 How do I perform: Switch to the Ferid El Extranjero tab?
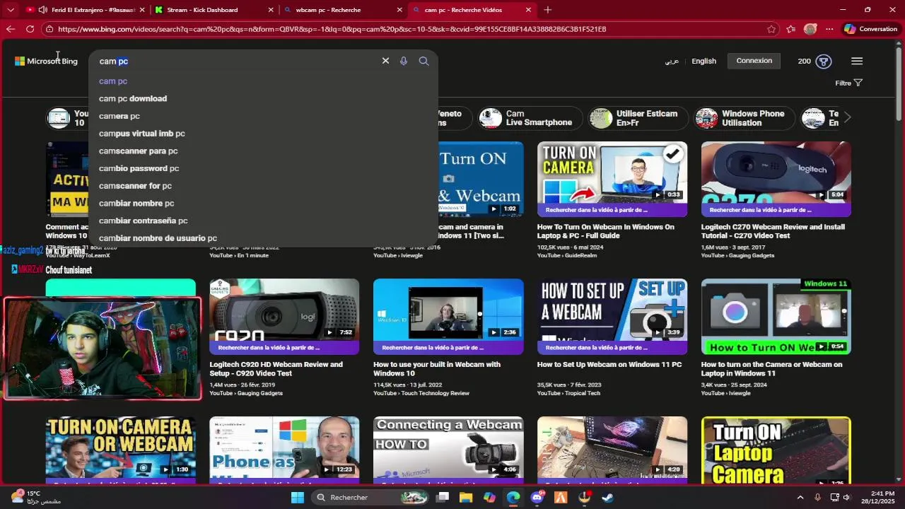pos(85,10)
